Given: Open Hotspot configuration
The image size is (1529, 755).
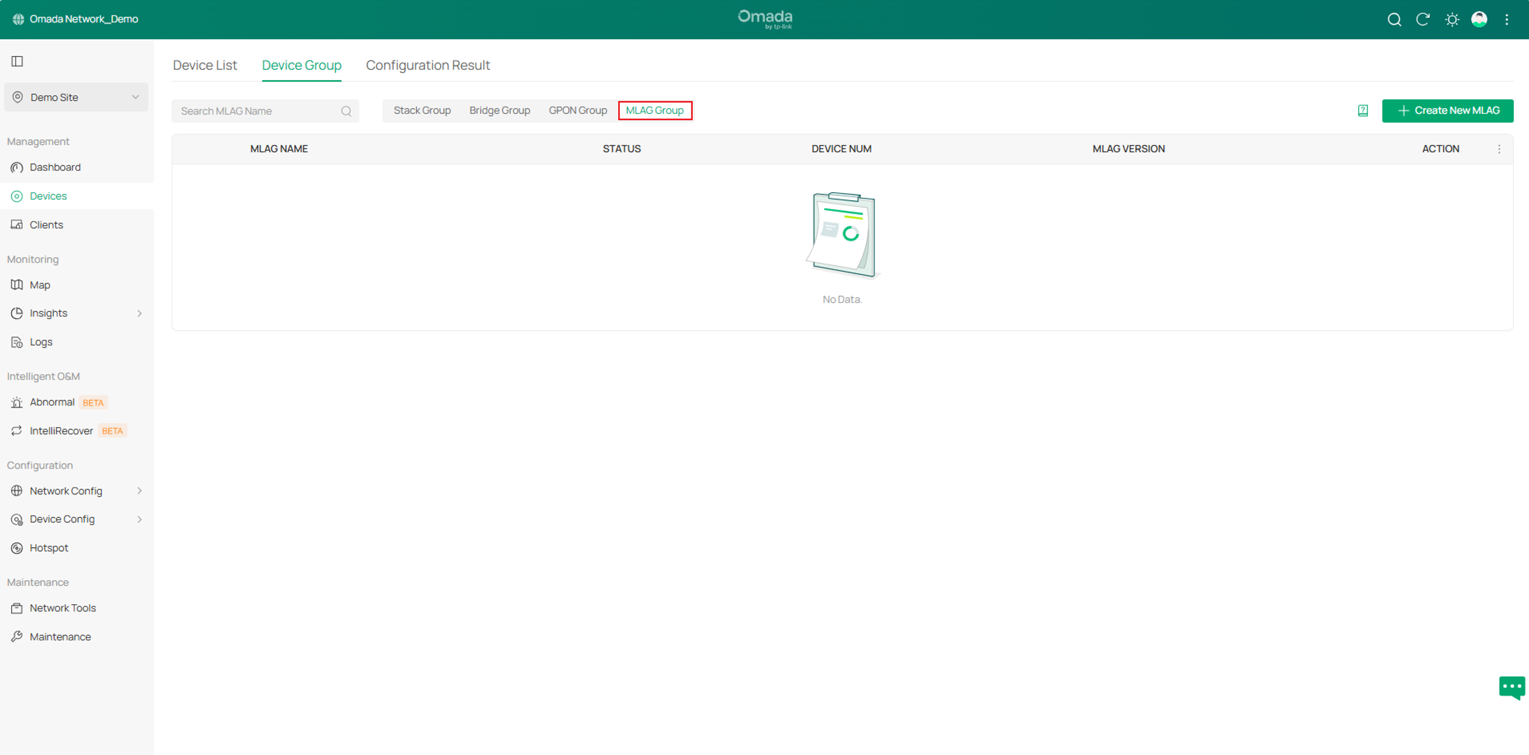Looking at the screenshot, I should pyautogui.click(x=49, y=548).
